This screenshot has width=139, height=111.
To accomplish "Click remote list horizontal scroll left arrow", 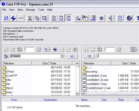I will click(84, 94).
